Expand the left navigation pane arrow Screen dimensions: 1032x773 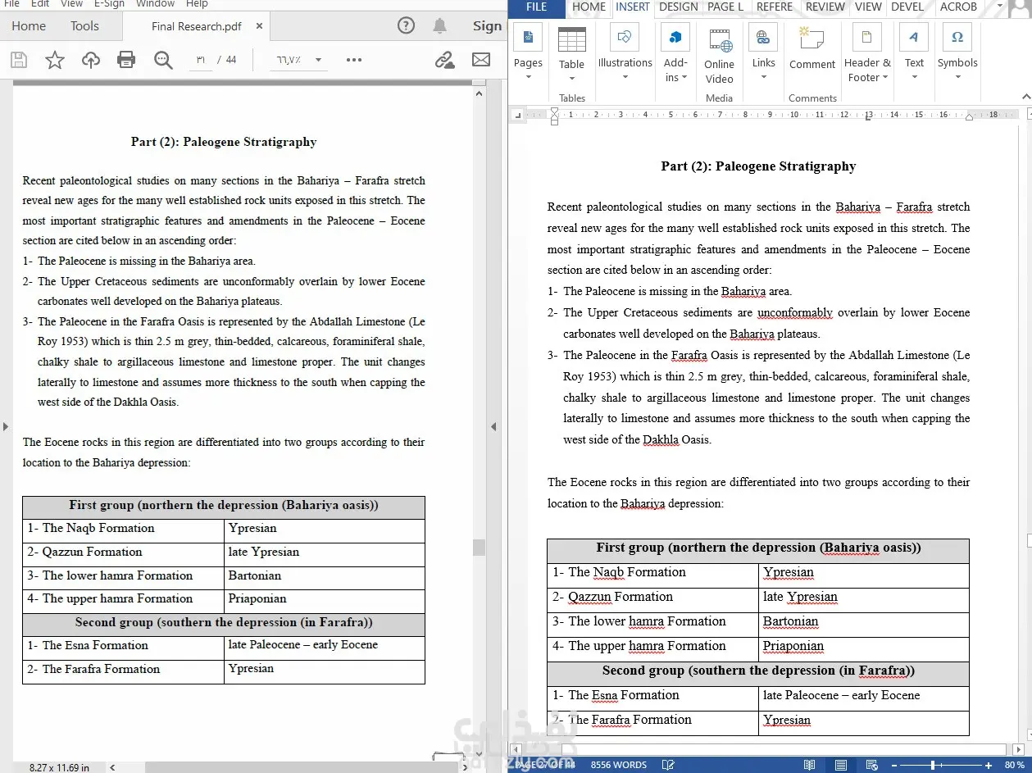coord(6,426)
